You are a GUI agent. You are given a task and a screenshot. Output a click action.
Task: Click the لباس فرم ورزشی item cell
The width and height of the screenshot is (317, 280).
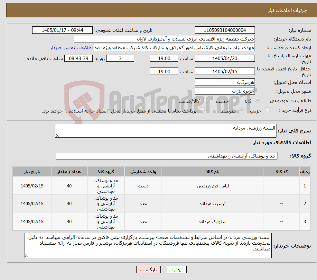(213, 186)
